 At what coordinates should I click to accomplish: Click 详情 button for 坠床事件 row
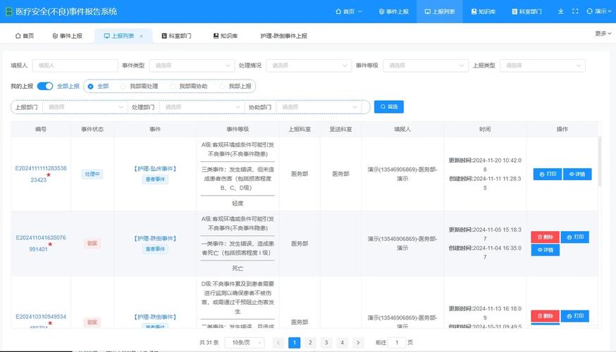[x=577, y=174]
